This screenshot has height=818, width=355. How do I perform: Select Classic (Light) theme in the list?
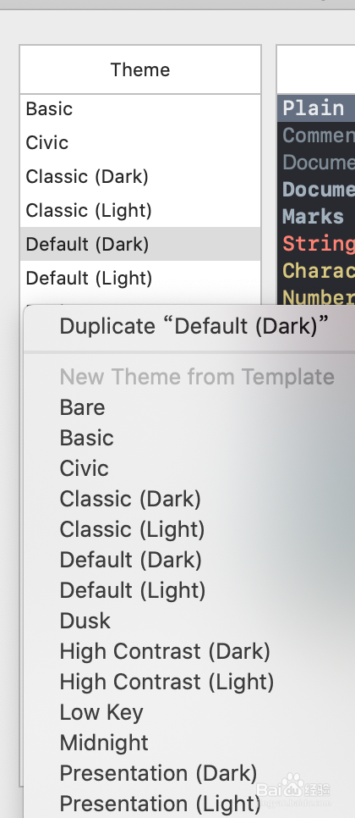(x=140, y=210)
